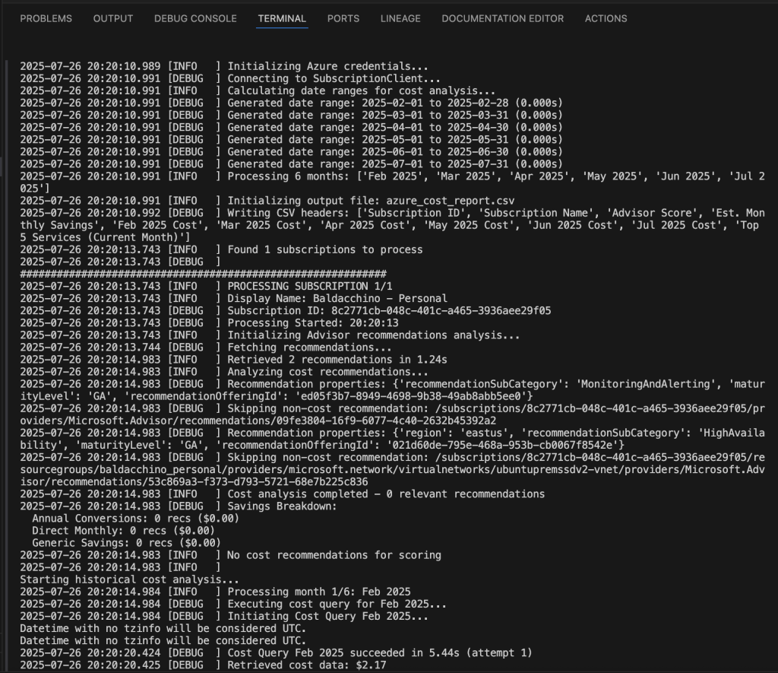Click the row of hash separator characters
This screenshot has width=778, height=673.
203,274
